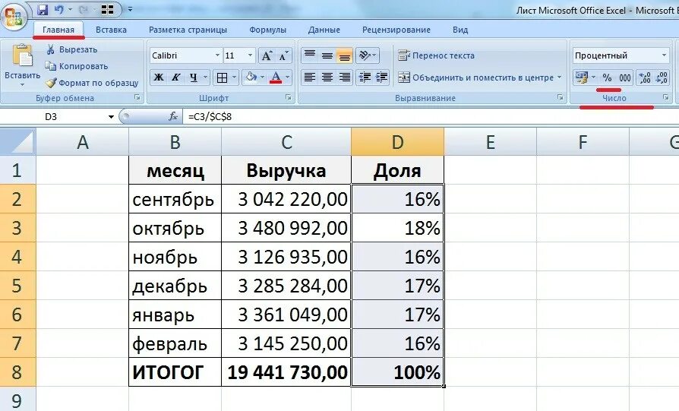This screenshot has height=411, width=679.
Task: Click the accounting number format icon
Action: (x=582, y=77)
